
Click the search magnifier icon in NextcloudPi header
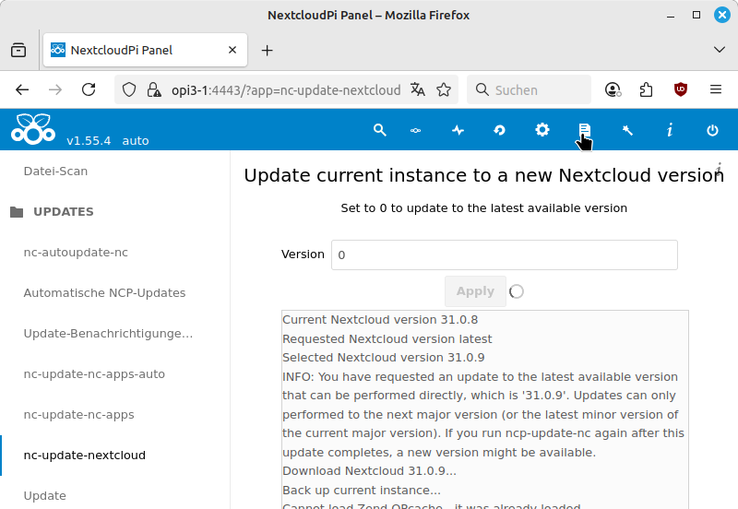point(379,130)
